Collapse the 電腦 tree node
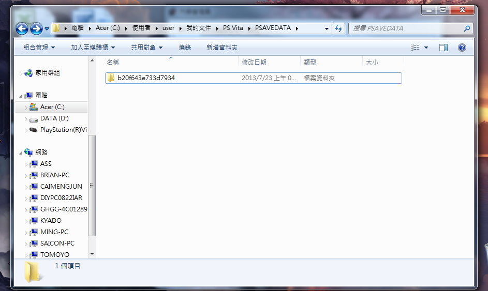The width and height of the screenshot is (488, 291). tap(21, 96)
